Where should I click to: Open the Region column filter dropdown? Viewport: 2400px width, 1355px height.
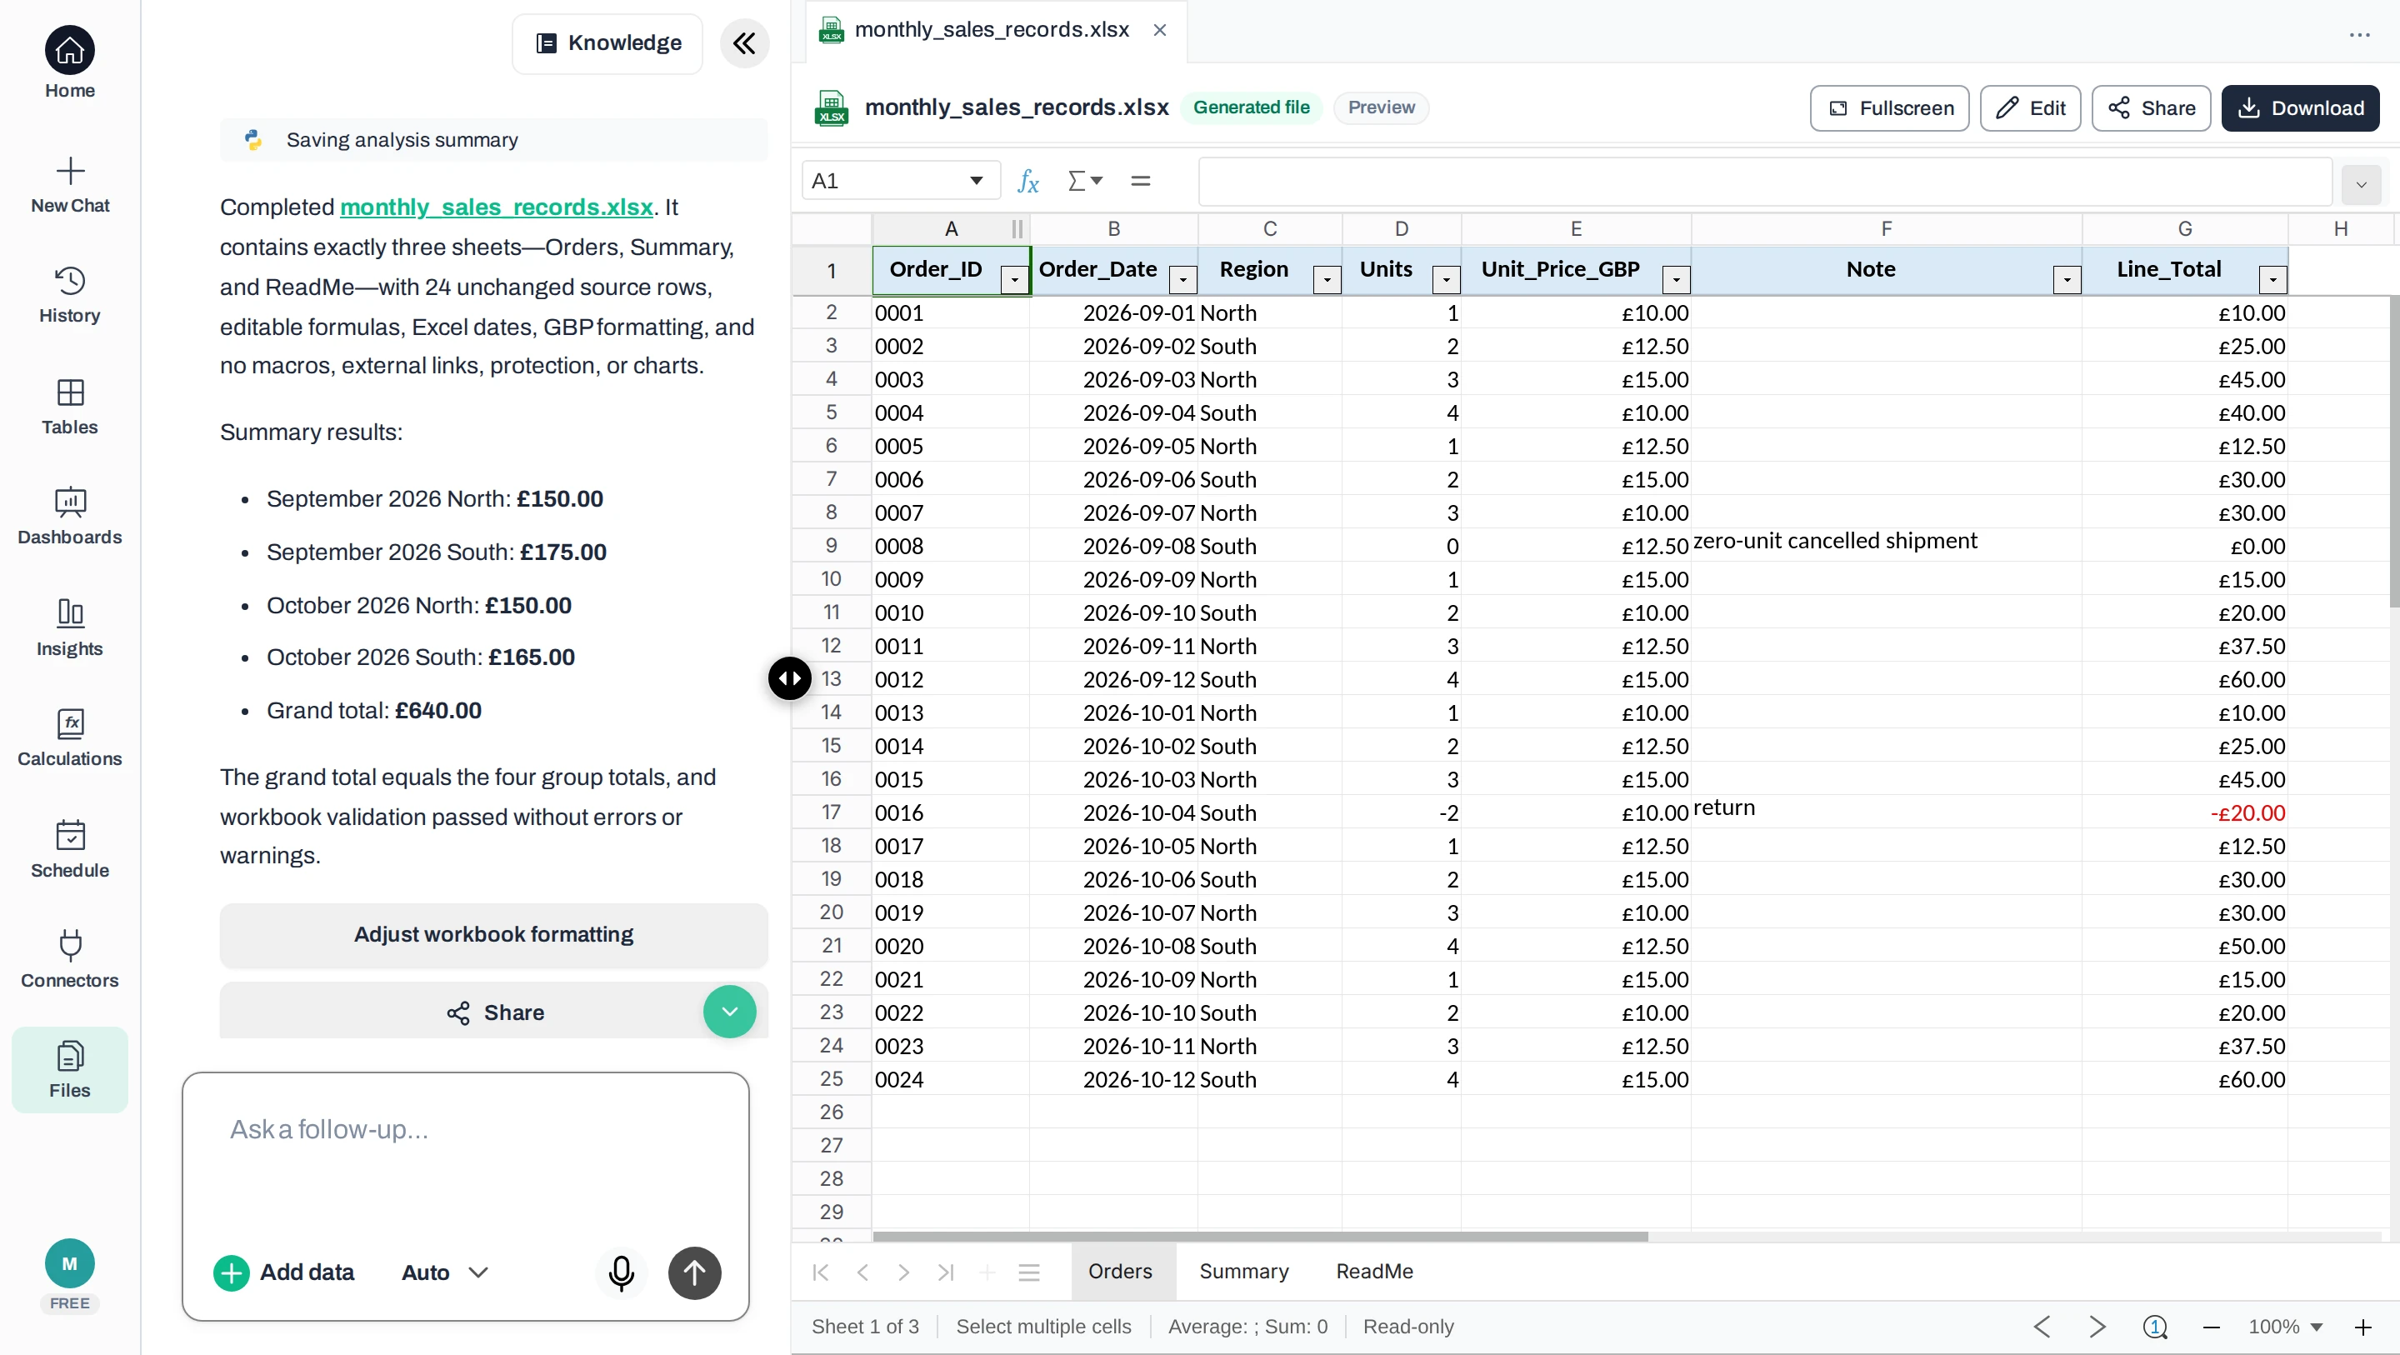[x=1327, y=278]
